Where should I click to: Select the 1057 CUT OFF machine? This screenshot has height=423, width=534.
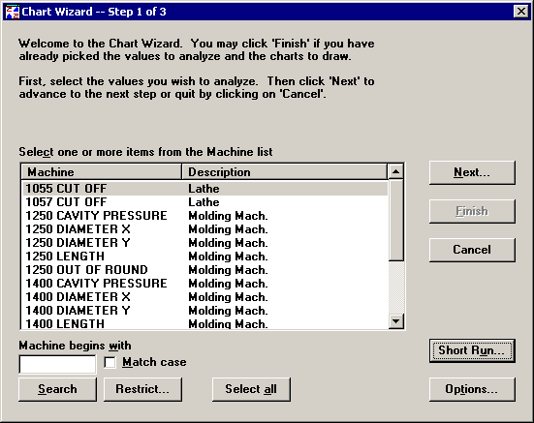[x=204, y=202]
